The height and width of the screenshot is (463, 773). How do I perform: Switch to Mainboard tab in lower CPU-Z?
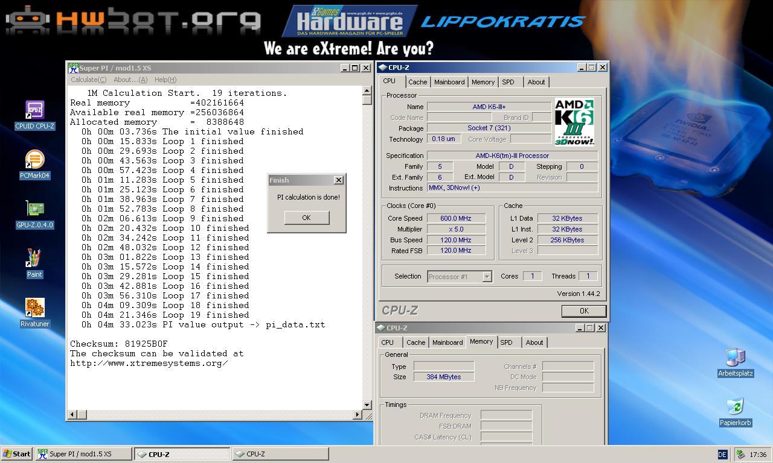click(x=447, y=342)
